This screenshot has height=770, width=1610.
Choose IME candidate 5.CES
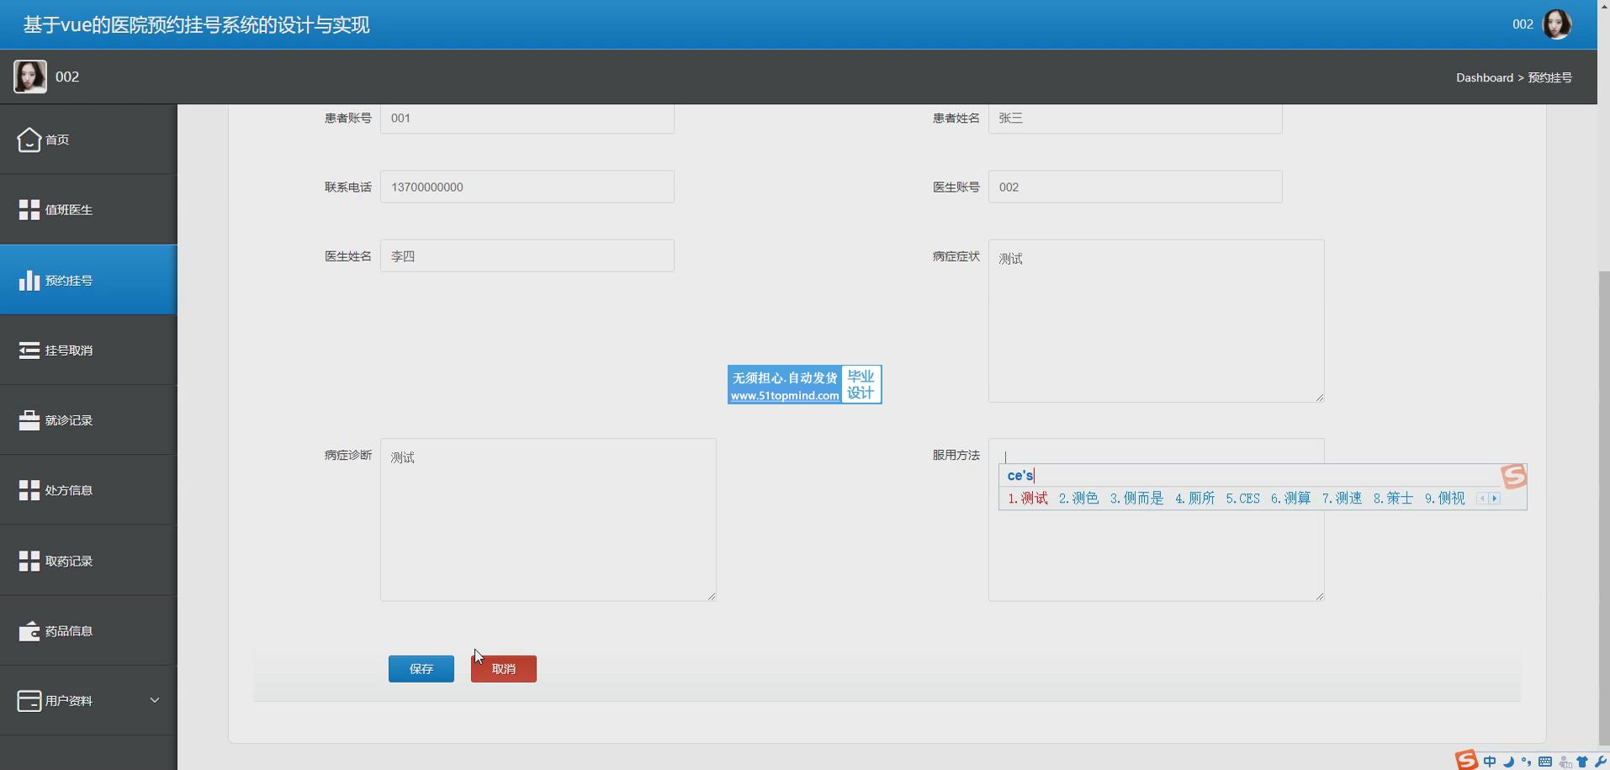(x=1242, y=498)
